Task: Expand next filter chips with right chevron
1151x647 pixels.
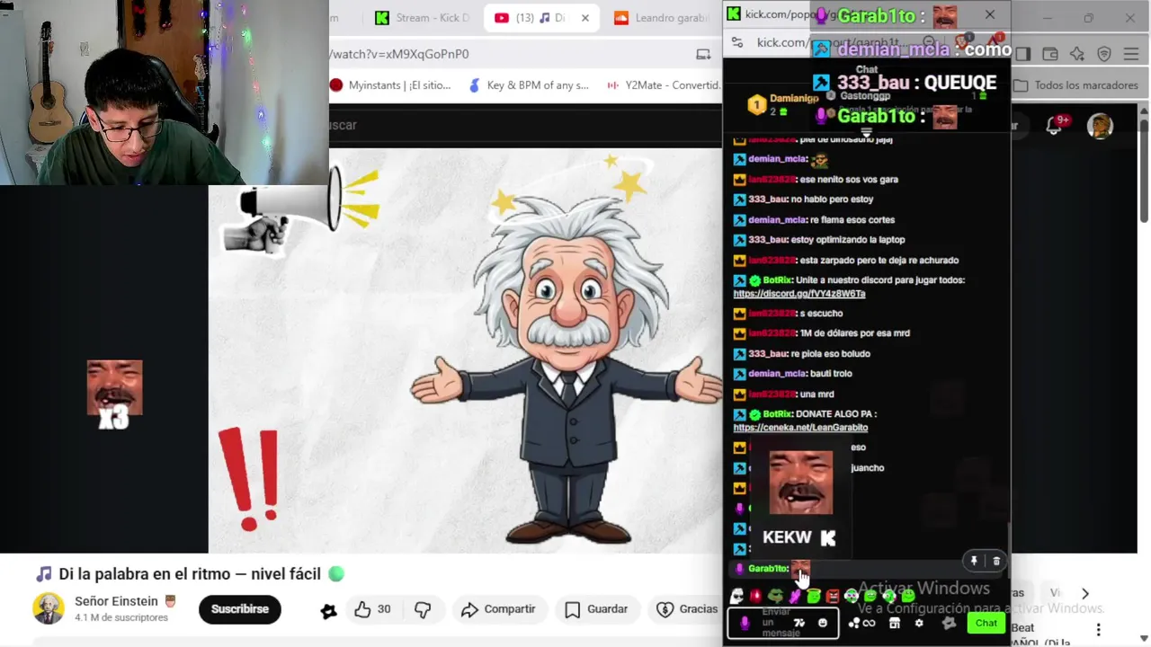Action: [x=1085, y=593]
